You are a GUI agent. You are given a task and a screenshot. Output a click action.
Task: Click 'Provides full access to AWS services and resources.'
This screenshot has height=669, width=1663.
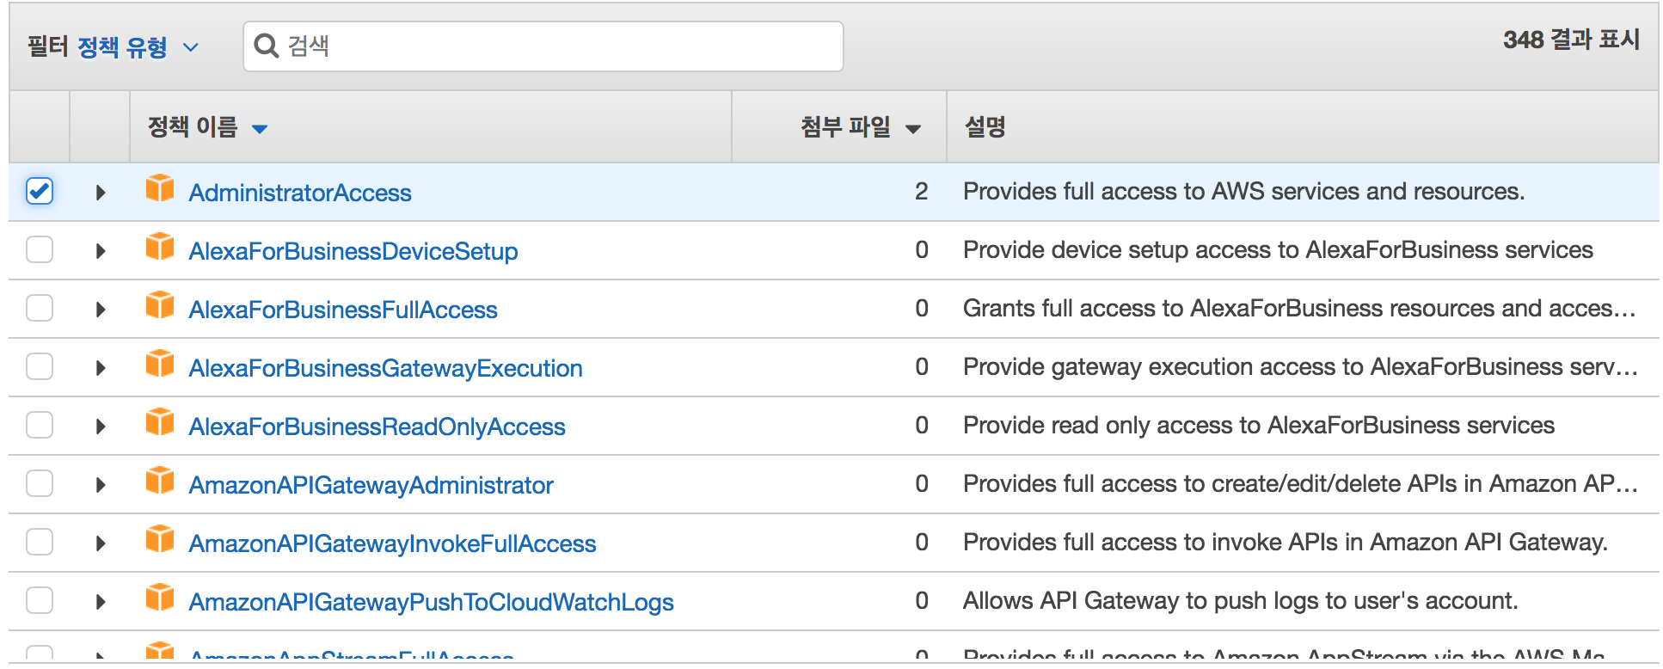tap(1243, 191)
